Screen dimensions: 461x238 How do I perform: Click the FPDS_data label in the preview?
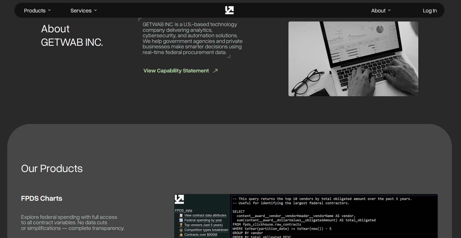click(183, 211)
